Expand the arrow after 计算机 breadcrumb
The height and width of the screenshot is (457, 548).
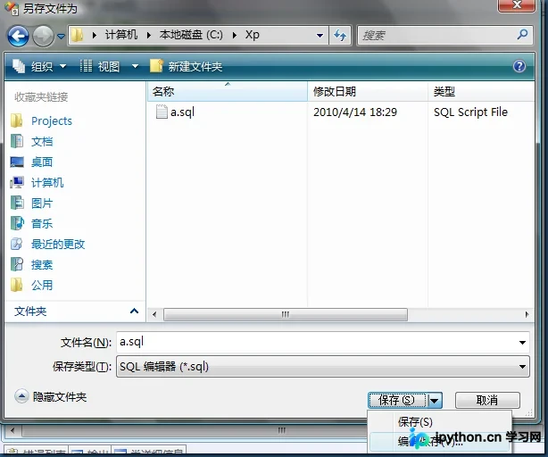[x=148, y=35]
